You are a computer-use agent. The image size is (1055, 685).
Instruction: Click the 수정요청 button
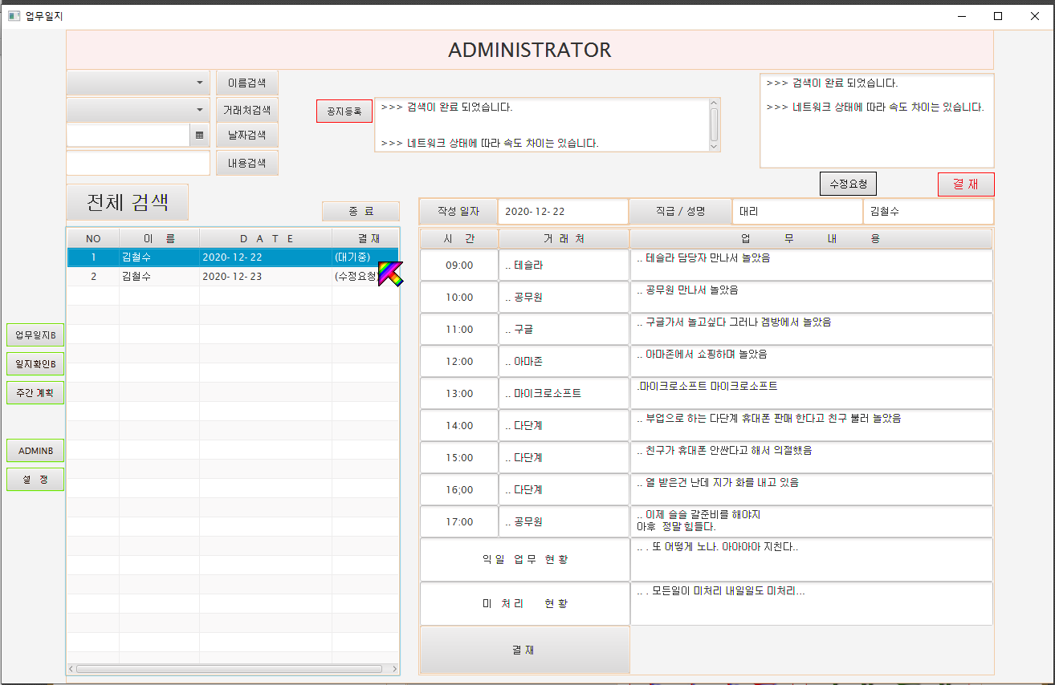[x=848, y=184]
